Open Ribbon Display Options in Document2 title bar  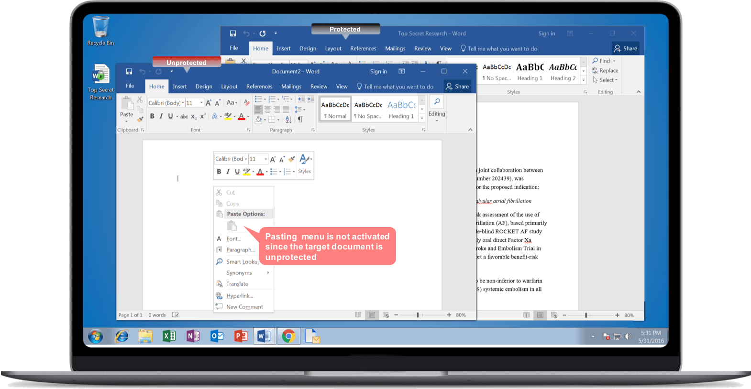coord(402,71)
